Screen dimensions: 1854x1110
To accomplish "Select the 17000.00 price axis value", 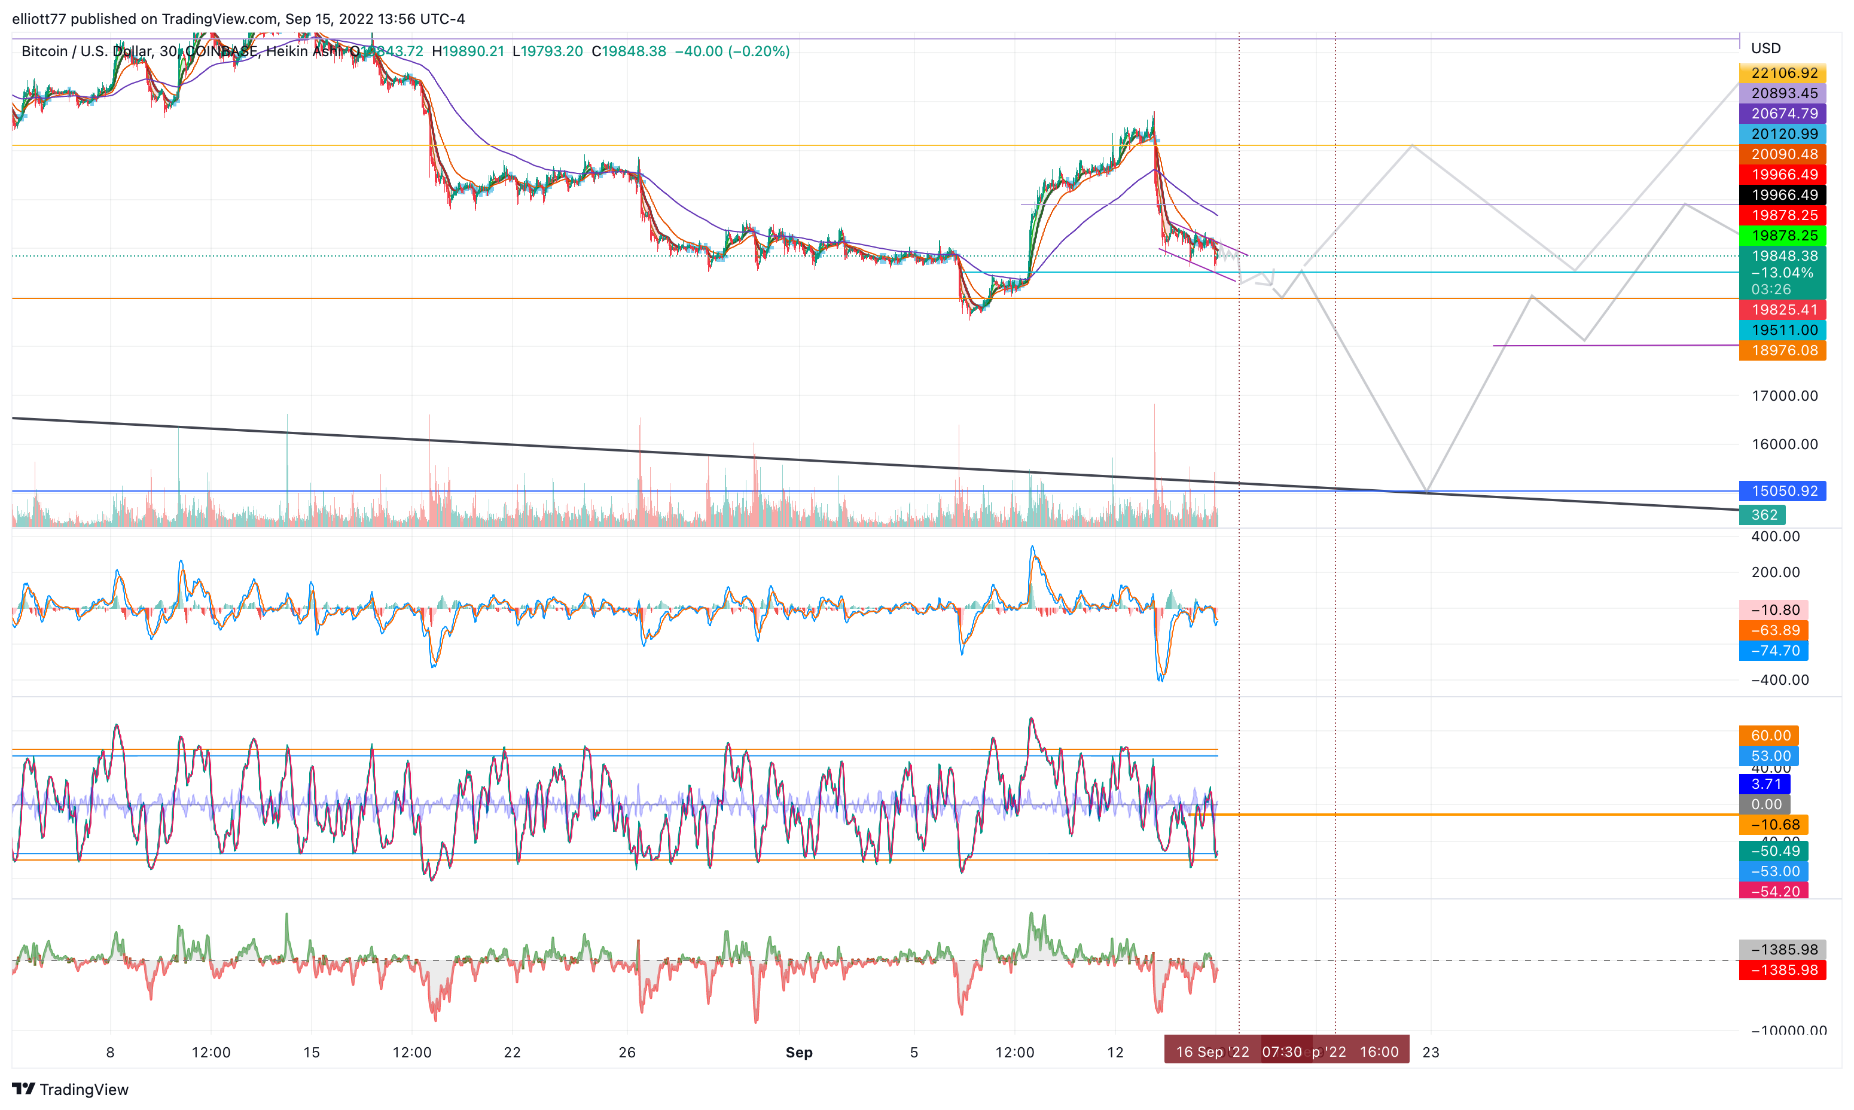I will [x=1785, y=396].
